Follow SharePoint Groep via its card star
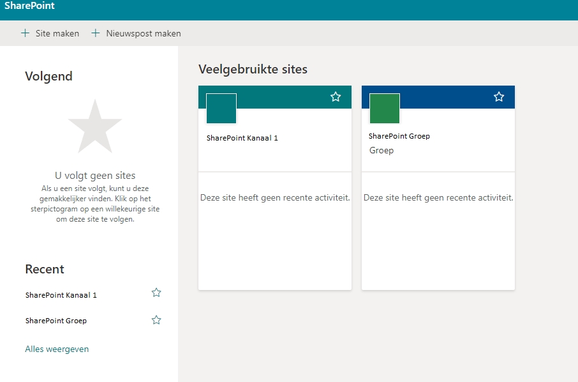This screenshot has height=382, width=578. (x=499, y=96)
